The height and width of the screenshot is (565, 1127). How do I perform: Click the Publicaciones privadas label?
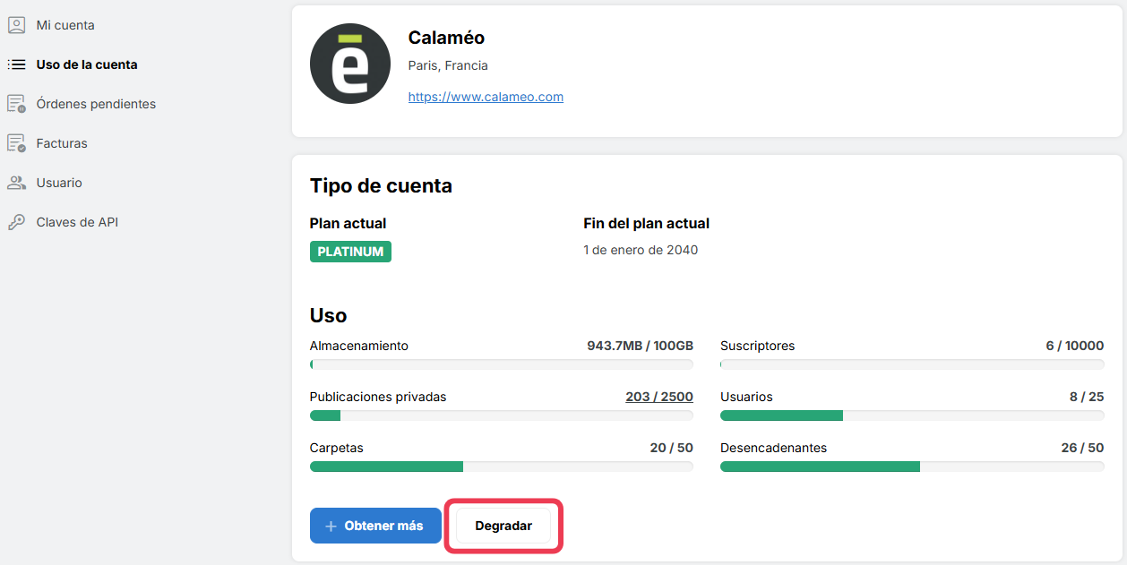click(x=378, y=397)
